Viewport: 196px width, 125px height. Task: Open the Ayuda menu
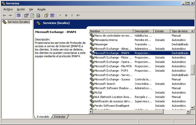click(41, 9)
